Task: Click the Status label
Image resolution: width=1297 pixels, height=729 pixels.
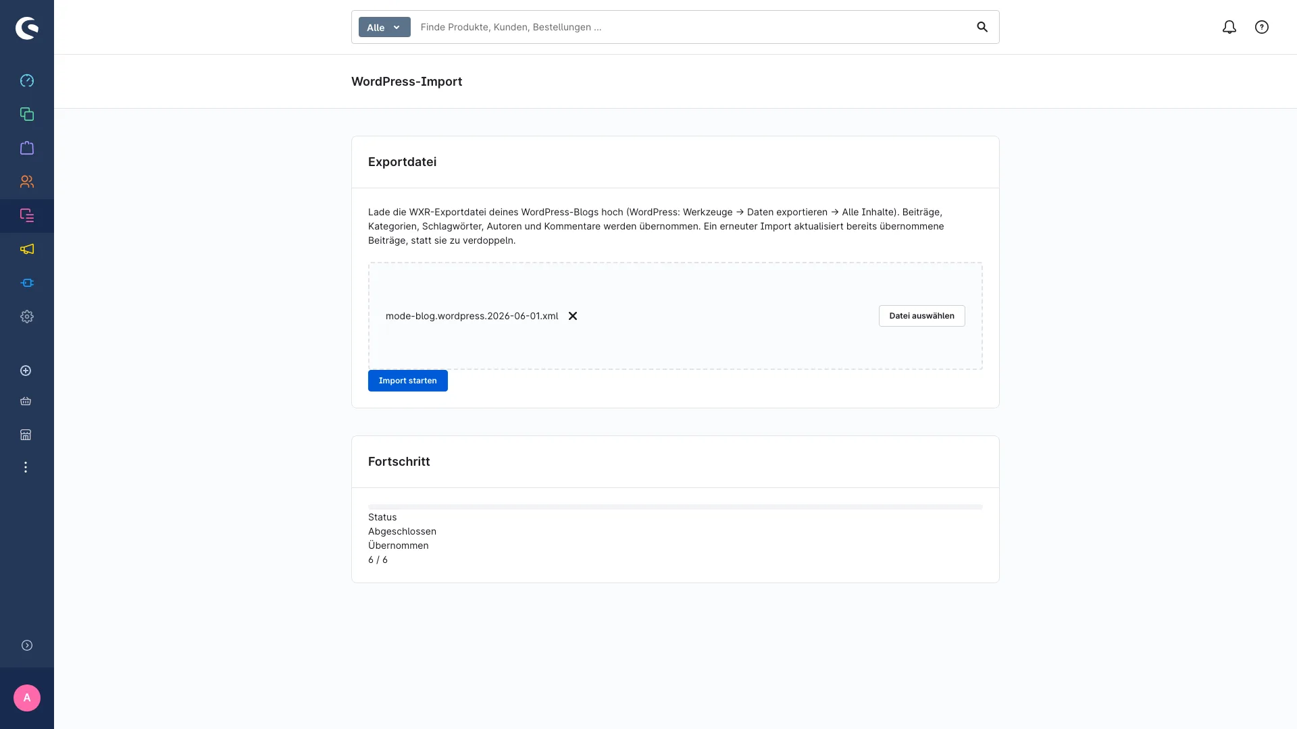Action: point(382,517)
